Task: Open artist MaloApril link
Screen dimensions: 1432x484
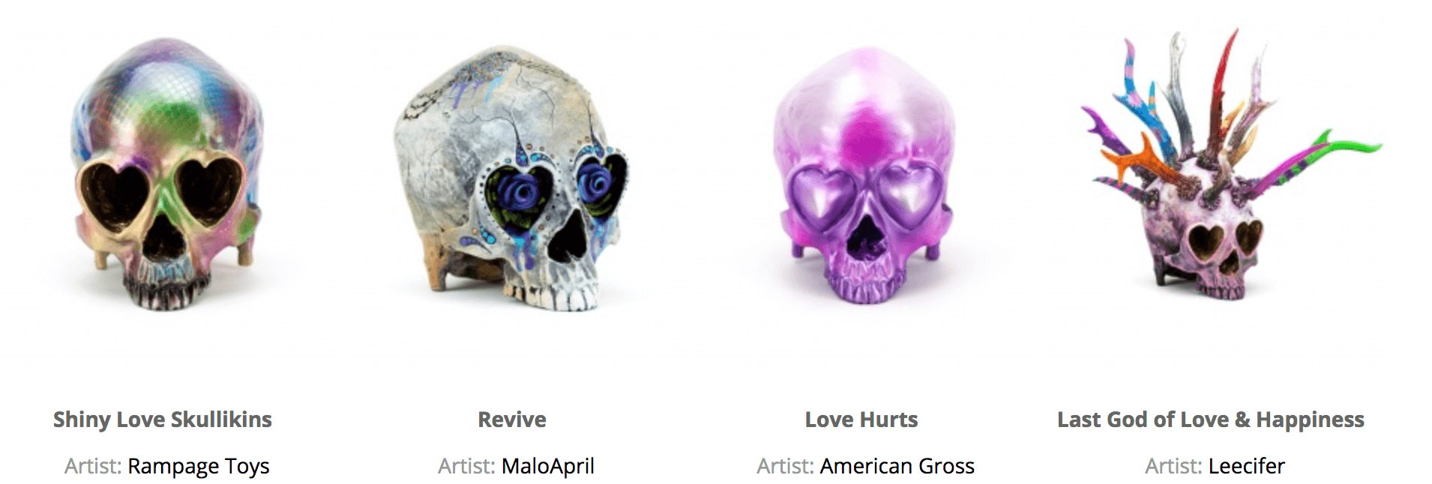Action: pyautogui.click(x=548, y=466)
